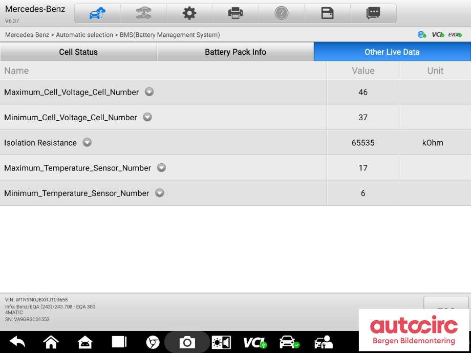471x353 pixels.
Task: Expand Isolation Resistance dropdown arrow
Action: click(x=87, y=142)
